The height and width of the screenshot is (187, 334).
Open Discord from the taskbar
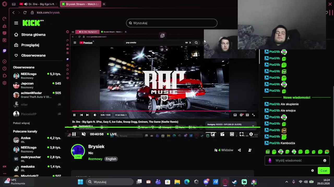click(206, 182)
